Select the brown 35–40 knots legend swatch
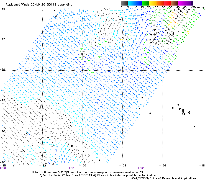The height and width of the screenshot is (180, 205). 175,3
